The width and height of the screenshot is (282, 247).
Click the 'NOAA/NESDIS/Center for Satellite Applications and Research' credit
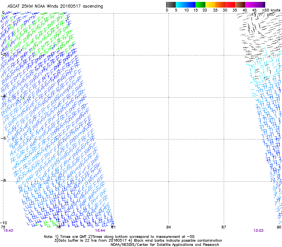[x=165, y=245]
